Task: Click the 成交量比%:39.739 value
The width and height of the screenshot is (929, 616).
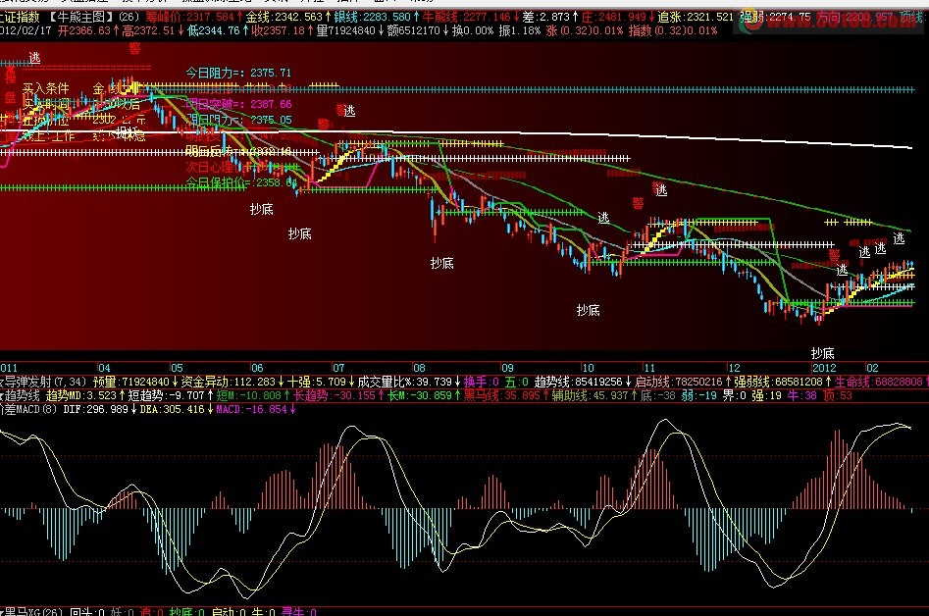Action: coord(409,382)
